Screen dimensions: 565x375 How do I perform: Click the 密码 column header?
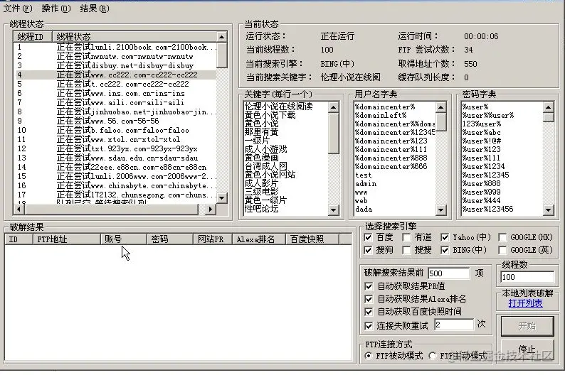pyautogui.click(x=170, y=239)
